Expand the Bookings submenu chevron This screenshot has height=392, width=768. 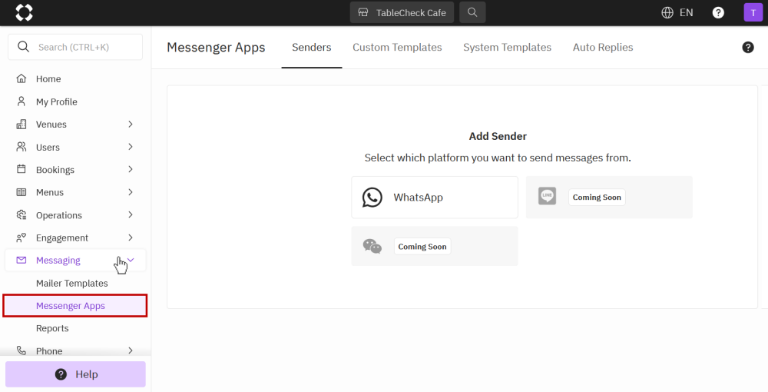[131, 170]
